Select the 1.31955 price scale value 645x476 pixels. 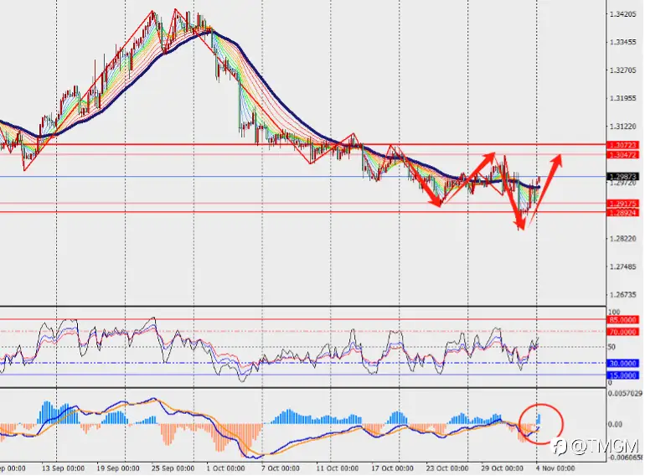click(x=622, y=98)
